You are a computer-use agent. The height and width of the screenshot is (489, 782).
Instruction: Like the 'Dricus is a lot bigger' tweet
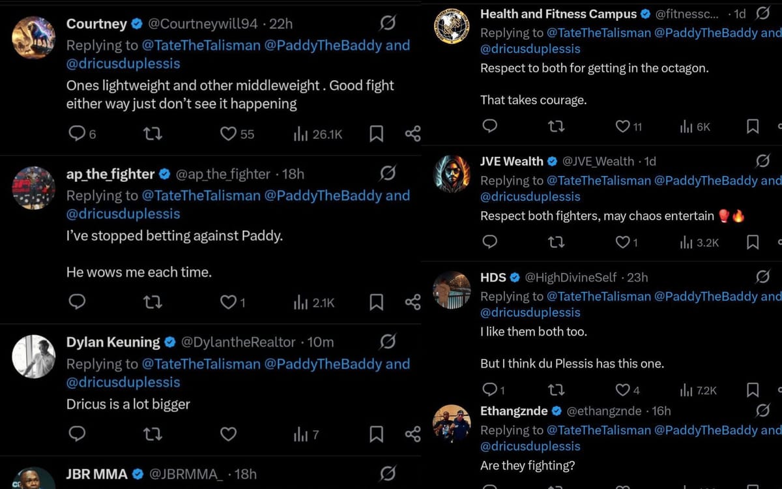(228, 434)
